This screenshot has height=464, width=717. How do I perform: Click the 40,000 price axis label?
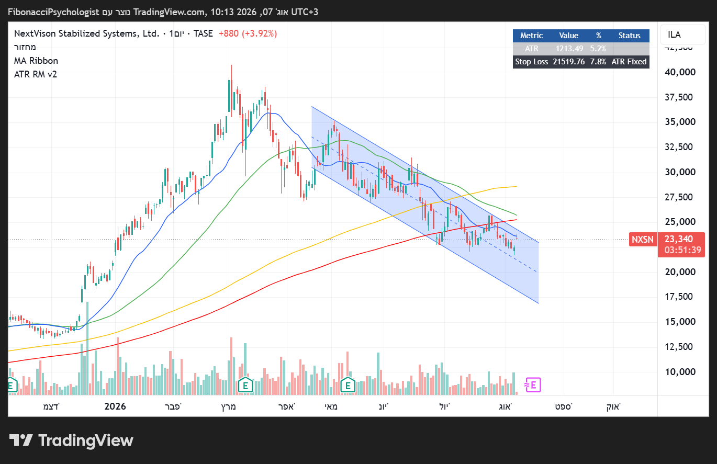(679, 72)
